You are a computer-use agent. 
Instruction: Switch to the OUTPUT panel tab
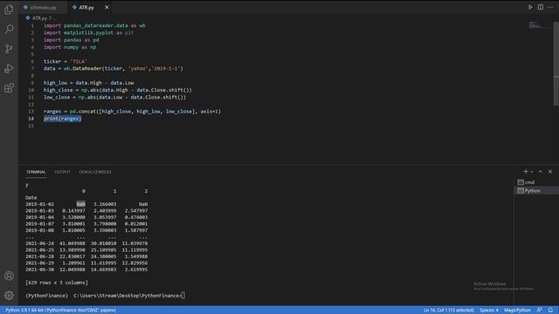click(62, 172)
